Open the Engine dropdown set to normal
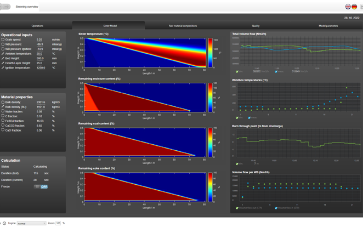The height and width of the screenshot is (227, 363). 31,223
